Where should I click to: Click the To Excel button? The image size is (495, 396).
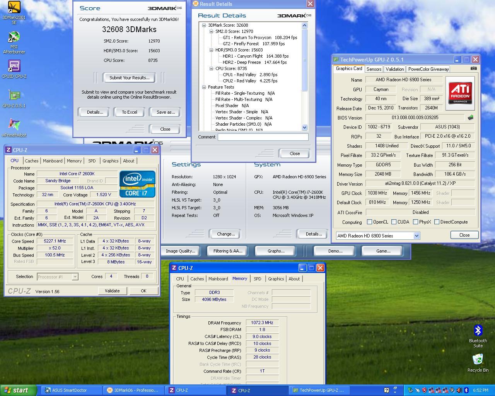(130, 112)
